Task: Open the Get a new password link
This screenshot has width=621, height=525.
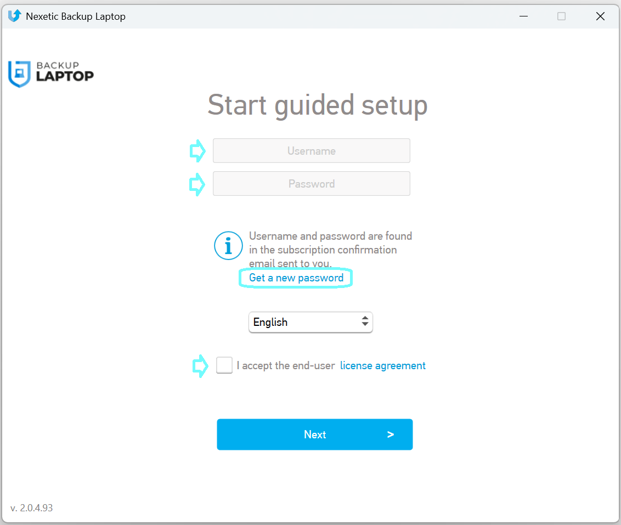Action: click(x=296, y=278)
